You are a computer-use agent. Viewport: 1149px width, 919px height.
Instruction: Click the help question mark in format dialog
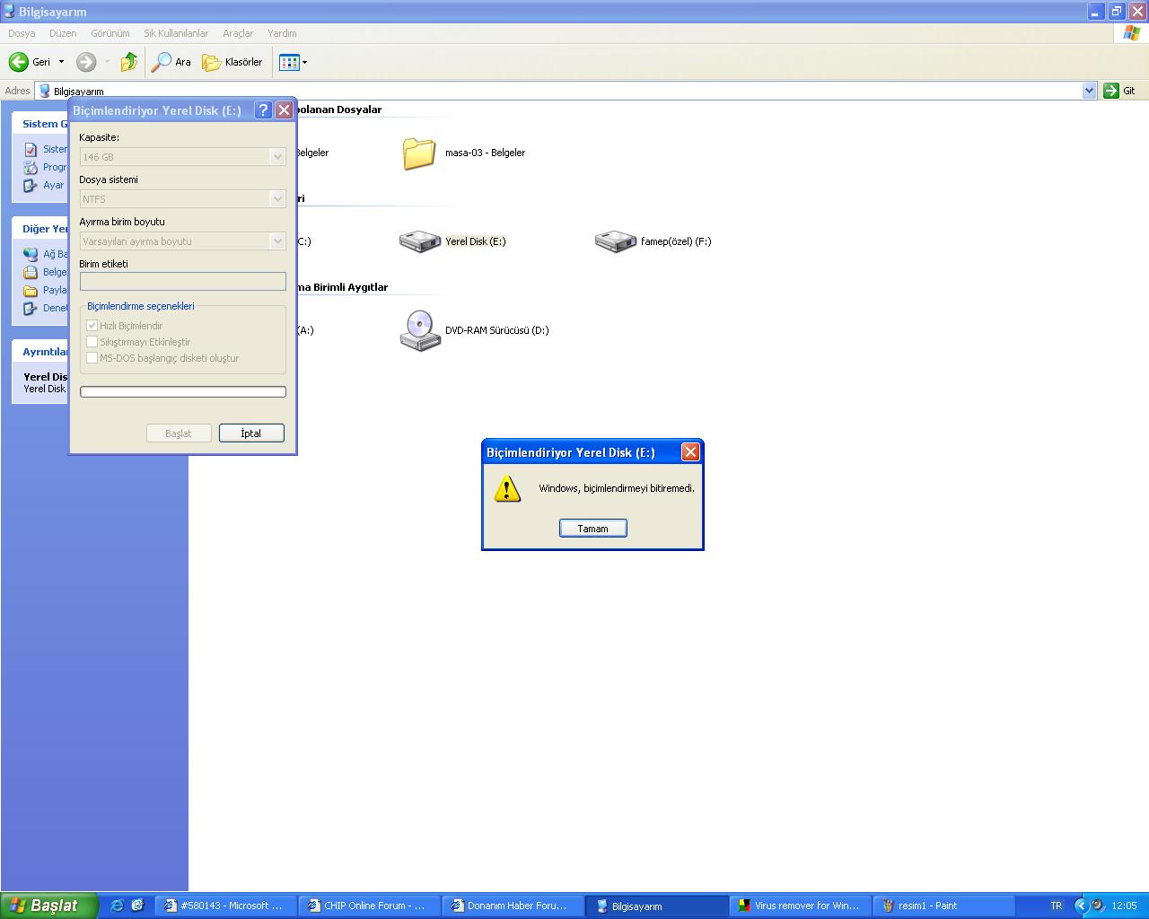[x=263, y=109]
